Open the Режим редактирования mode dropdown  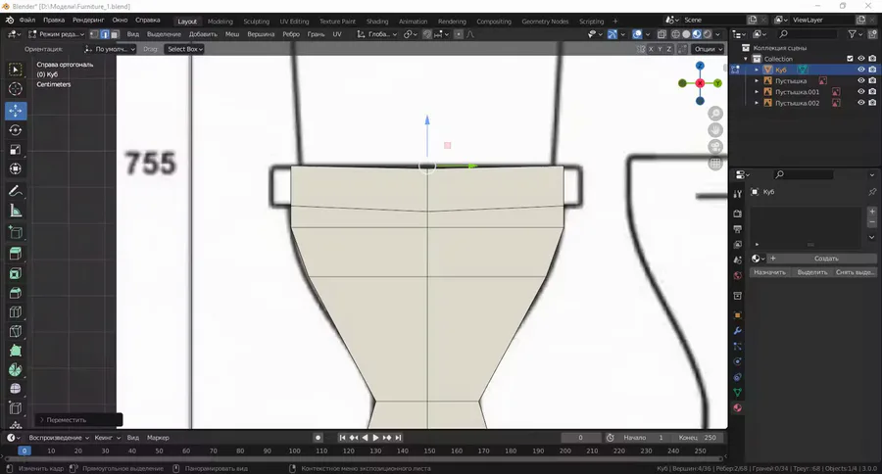(56, 34)
